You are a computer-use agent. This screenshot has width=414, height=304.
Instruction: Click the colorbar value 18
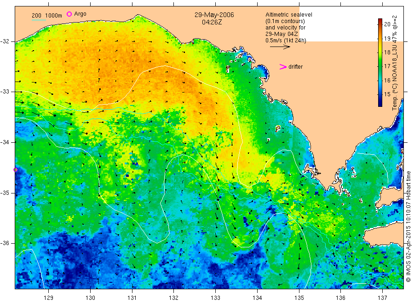coord(387,53)
